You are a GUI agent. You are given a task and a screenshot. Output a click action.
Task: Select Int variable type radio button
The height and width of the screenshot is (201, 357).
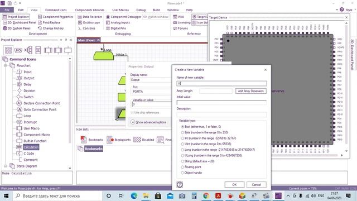point(182,138)
